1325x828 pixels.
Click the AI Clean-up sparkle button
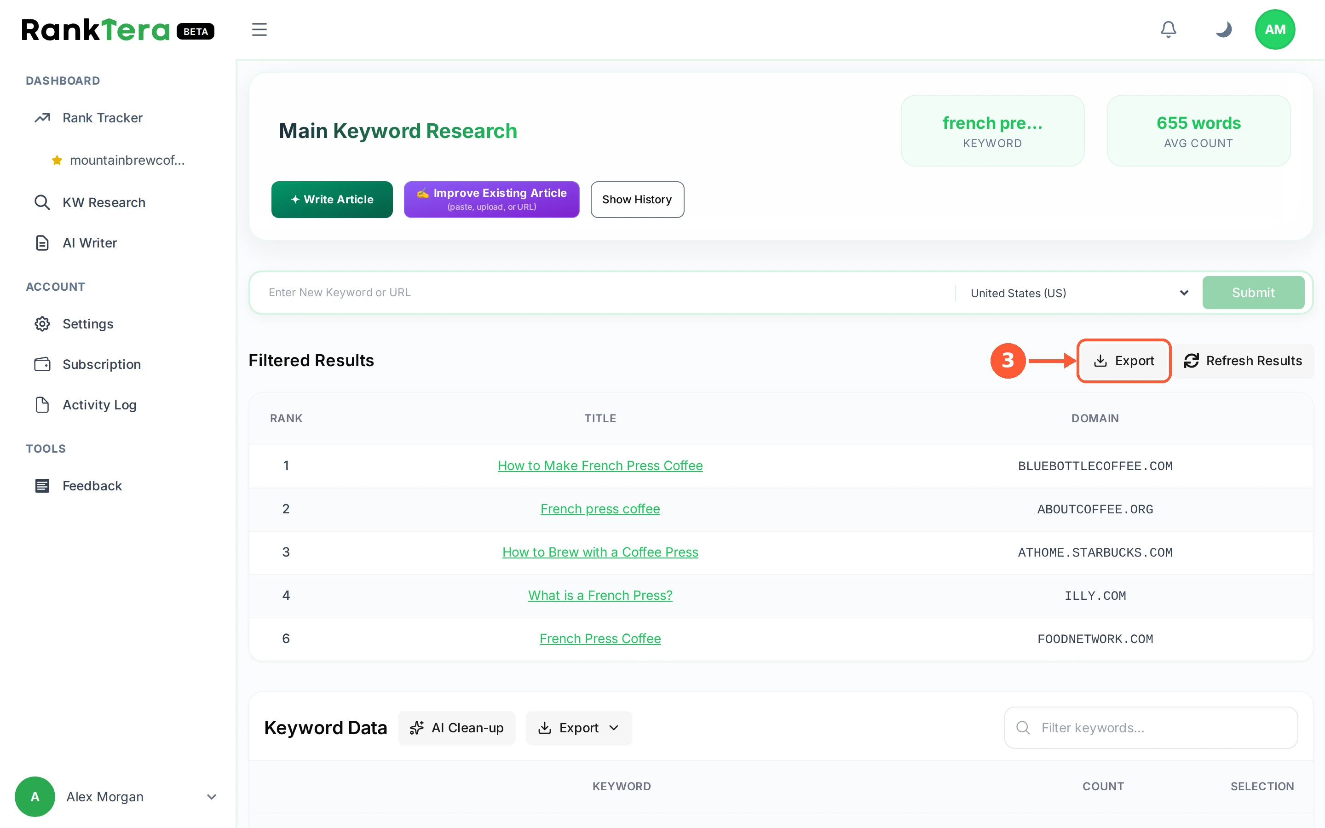pyautogui.click(x=457, y=728)
